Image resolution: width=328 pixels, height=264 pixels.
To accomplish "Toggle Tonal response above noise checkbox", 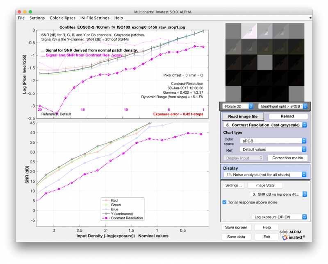I will (224, 202).
